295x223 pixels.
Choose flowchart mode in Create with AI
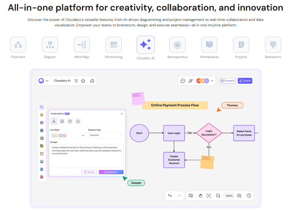54,121
